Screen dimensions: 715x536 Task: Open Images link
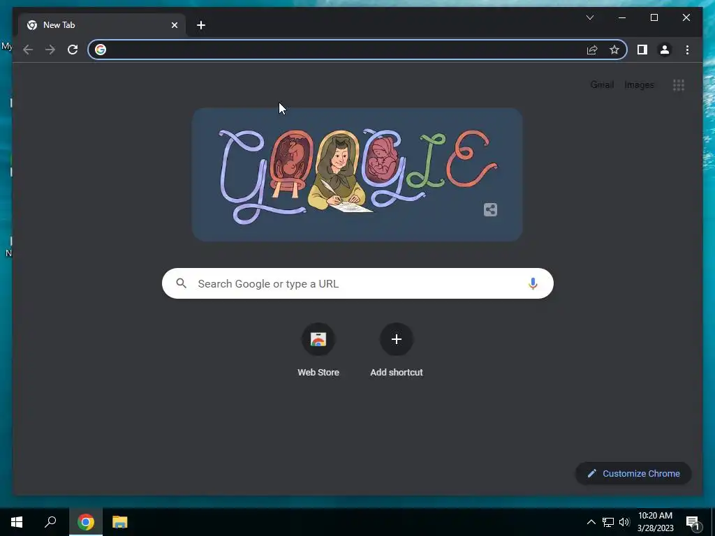click(639, 84)
